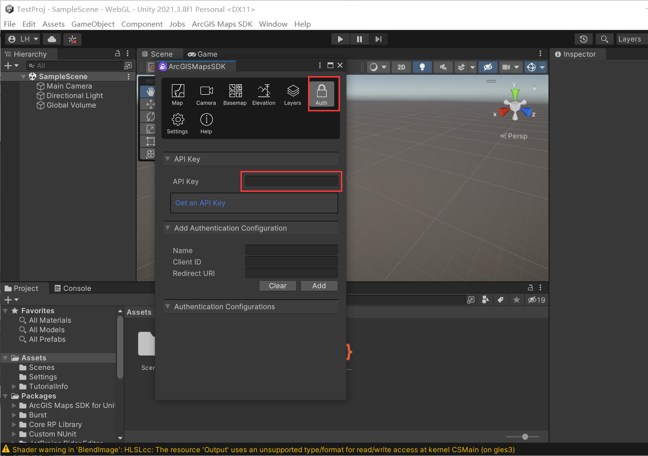This screenshot has height=456, width=648.
Task: Toggle gizmos visibility button
Action: pyautogui.click(x=531, y=67)
